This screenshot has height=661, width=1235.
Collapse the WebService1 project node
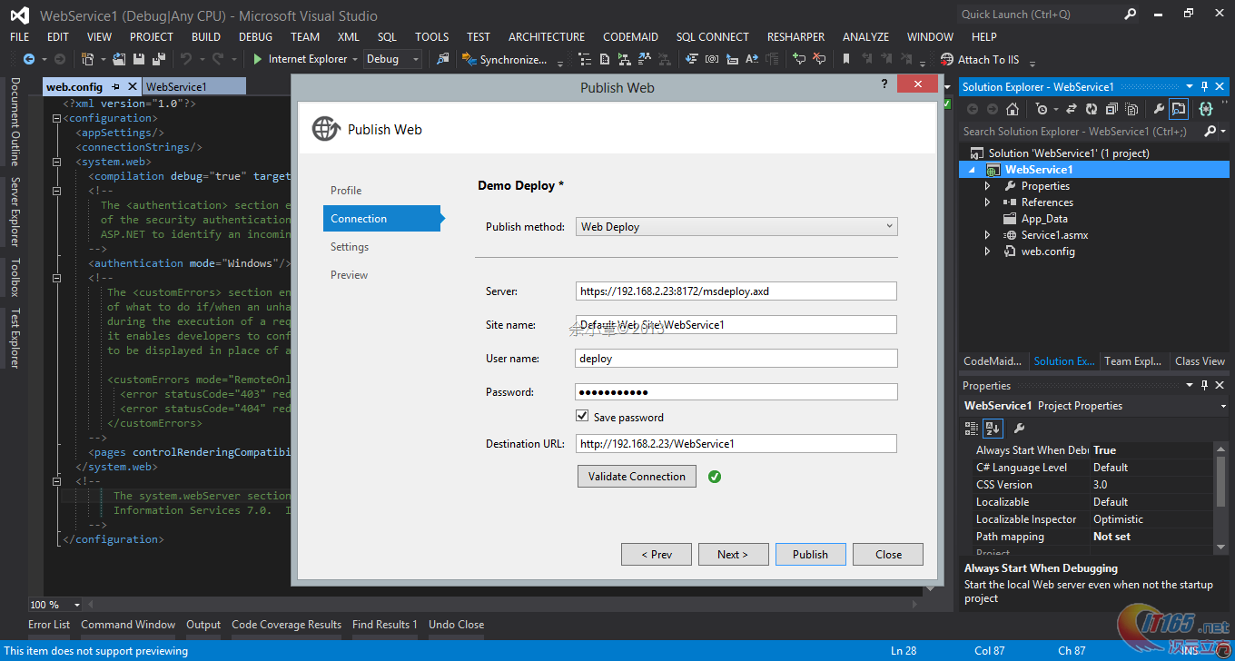click(972, 170)
